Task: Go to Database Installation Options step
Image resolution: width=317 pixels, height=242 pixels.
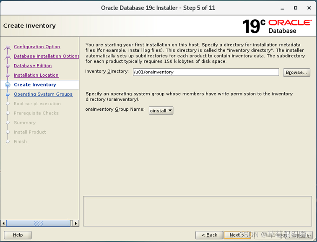Action: pos(46,56)
